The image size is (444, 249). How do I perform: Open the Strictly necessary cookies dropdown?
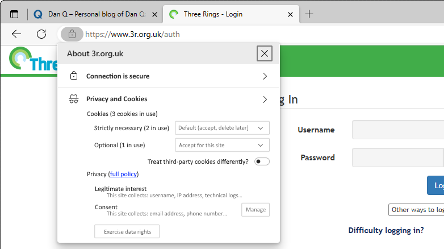(x=222, y=128)
